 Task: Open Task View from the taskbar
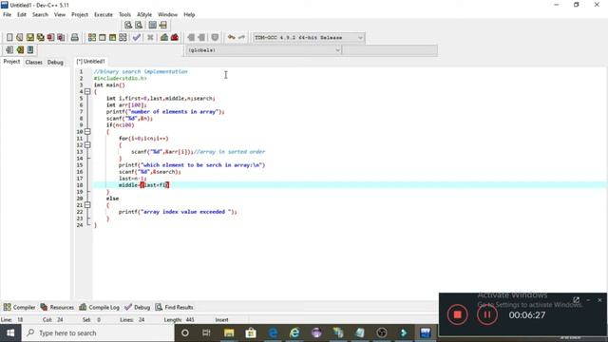206,333
